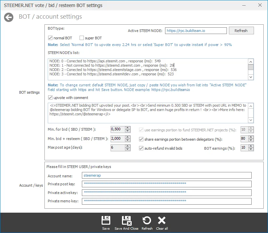Increase Max post age days
This screenshot has height=233, width=268.
click(128, 146)
